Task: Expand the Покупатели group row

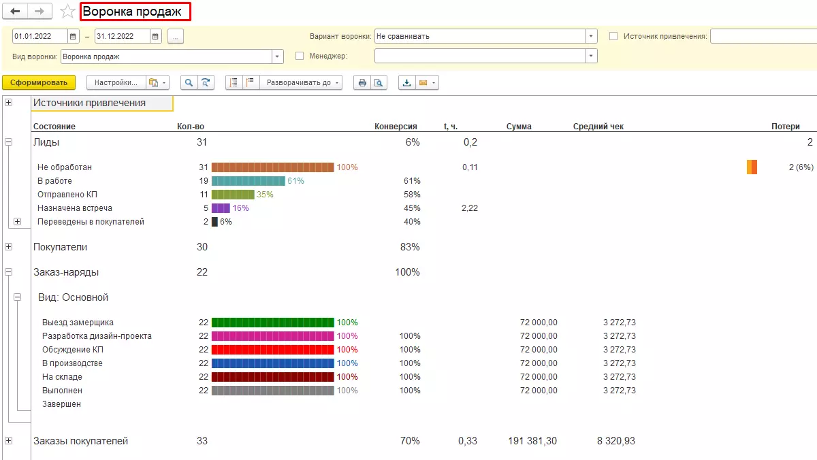Action: pos(9,247)
